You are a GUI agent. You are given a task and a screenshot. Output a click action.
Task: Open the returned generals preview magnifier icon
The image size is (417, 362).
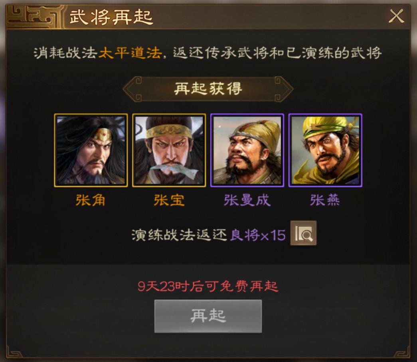pyautogui.click(x=303, y=233)
